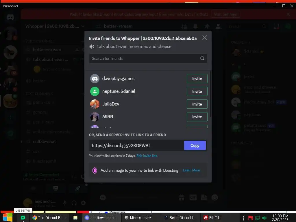Add a server with plus icon
The height and width of the screenshot is (222, 296).
10,117
